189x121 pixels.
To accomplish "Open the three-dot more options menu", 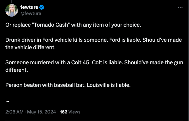I will click(180, 7).
